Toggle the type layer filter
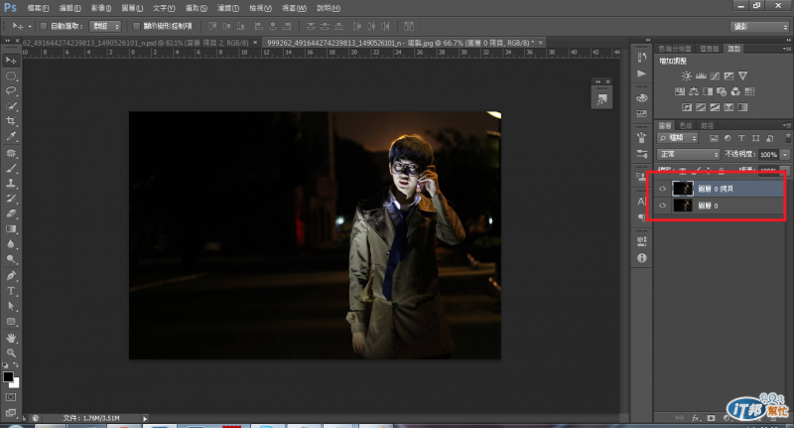The width and height of the screenshot is (794, 428). click(741, 138)
